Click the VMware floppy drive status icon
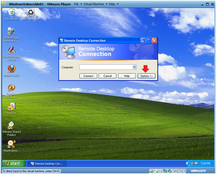 click(x=160, y=171)
